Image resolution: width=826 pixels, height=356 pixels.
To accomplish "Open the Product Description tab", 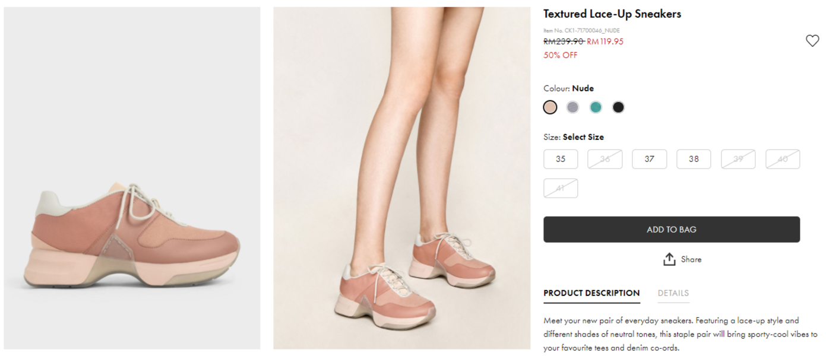I will tap(591, 293).
